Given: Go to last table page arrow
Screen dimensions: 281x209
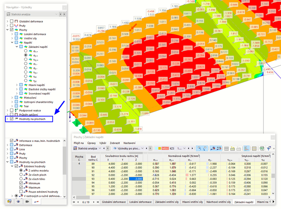Looking at the screenshot, I should click(98, 202).
